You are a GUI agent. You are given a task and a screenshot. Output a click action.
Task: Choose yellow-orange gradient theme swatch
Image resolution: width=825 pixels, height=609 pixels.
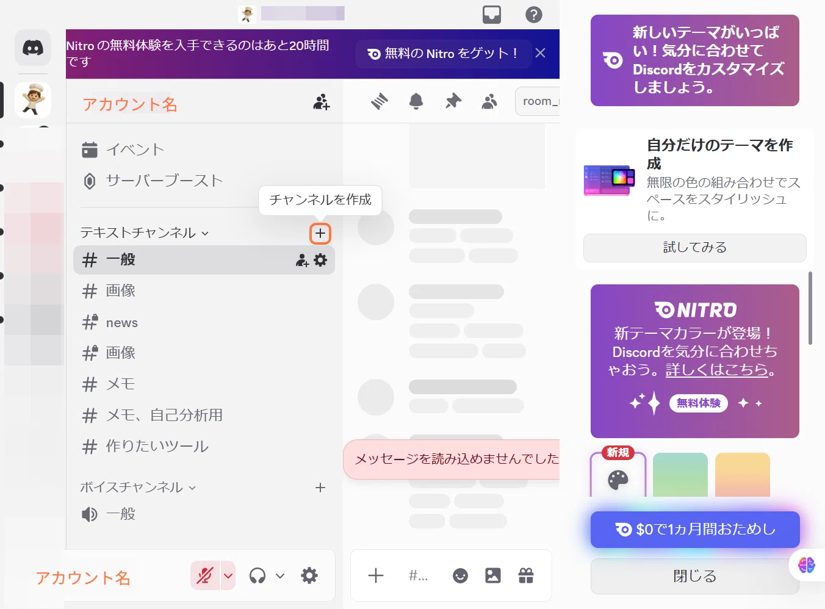click(x=743, y=475)
